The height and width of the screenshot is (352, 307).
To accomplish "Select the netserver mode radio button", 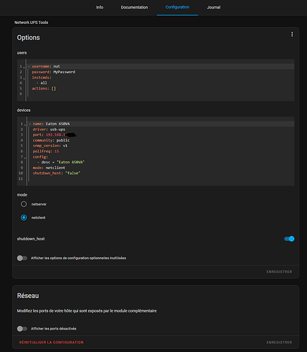I will click(24, 204).
